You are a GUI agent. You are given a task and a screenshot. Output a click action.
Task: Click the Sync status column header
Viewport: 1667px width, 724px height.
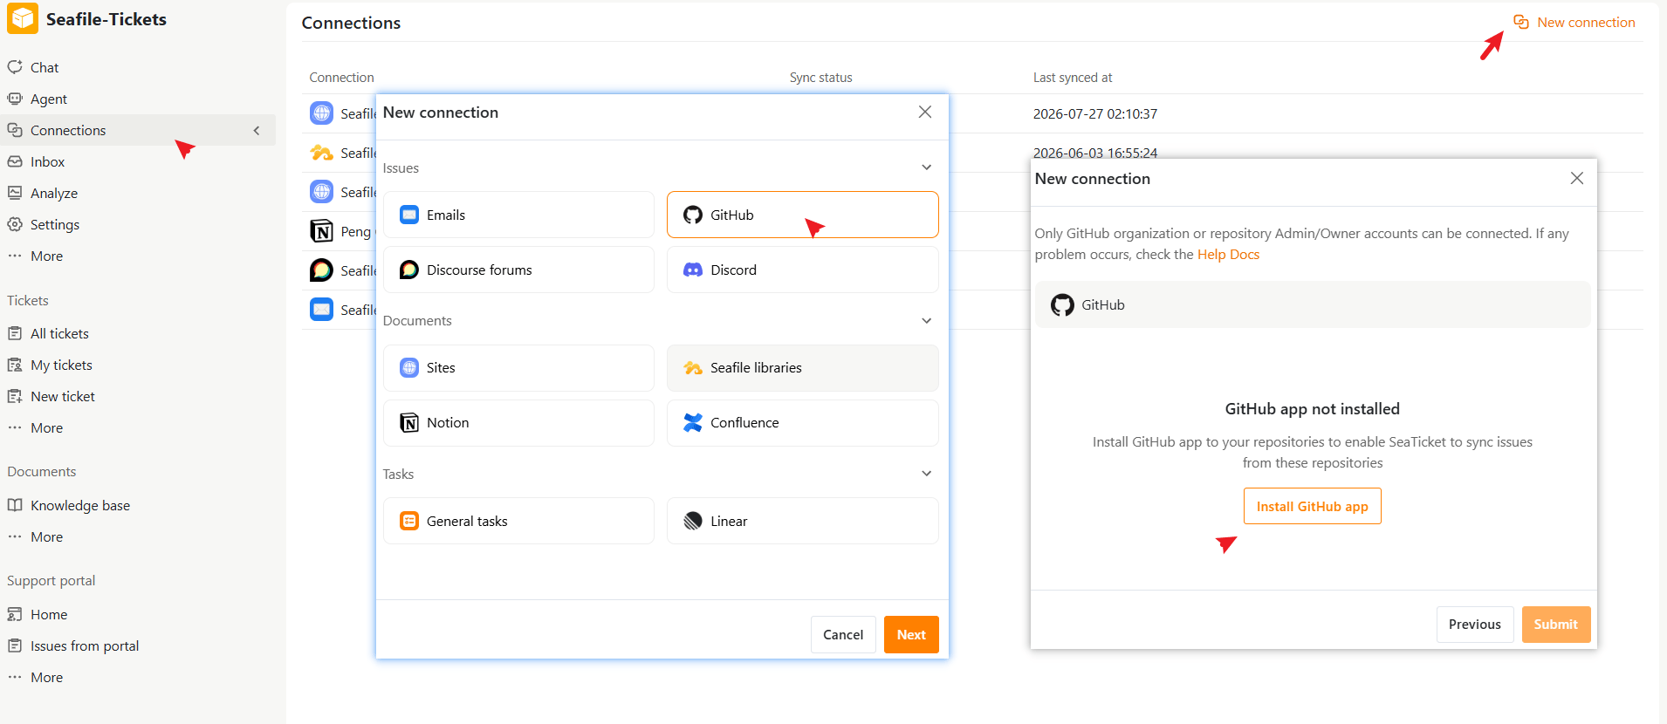[820, 77]
